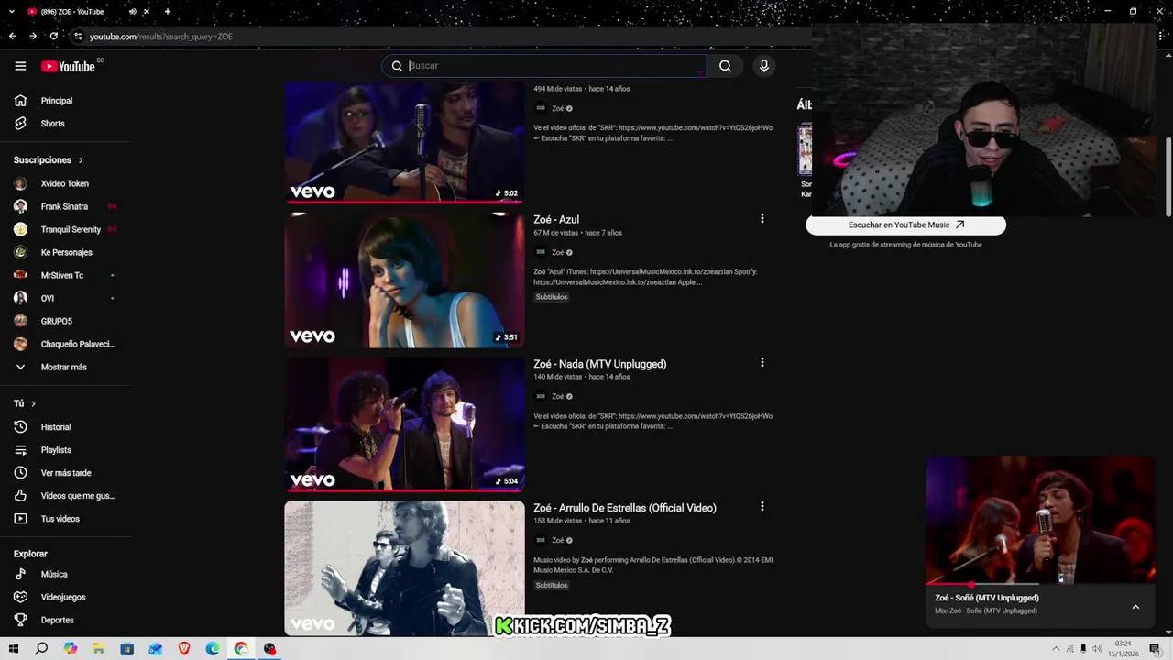The image size is (1173, 660).
Task: Click the Tus videos play icon
Action: coord(20,519)
